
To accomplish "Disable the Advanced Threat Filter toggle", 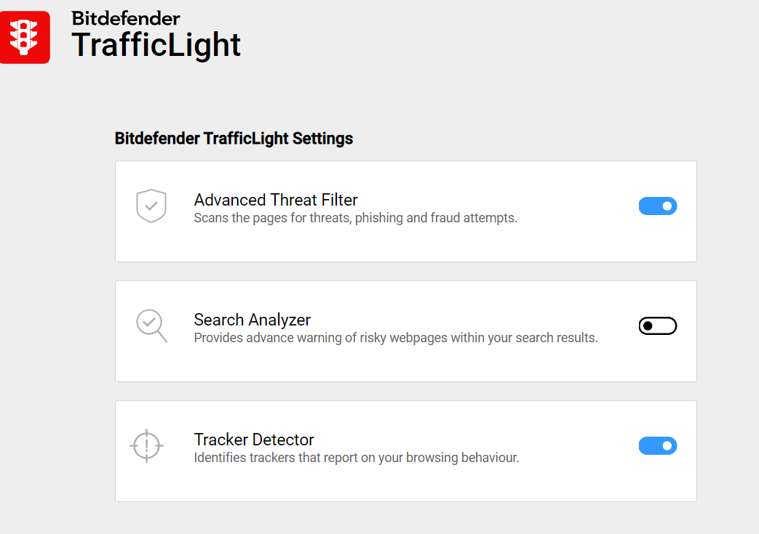I will coord(657,206).
